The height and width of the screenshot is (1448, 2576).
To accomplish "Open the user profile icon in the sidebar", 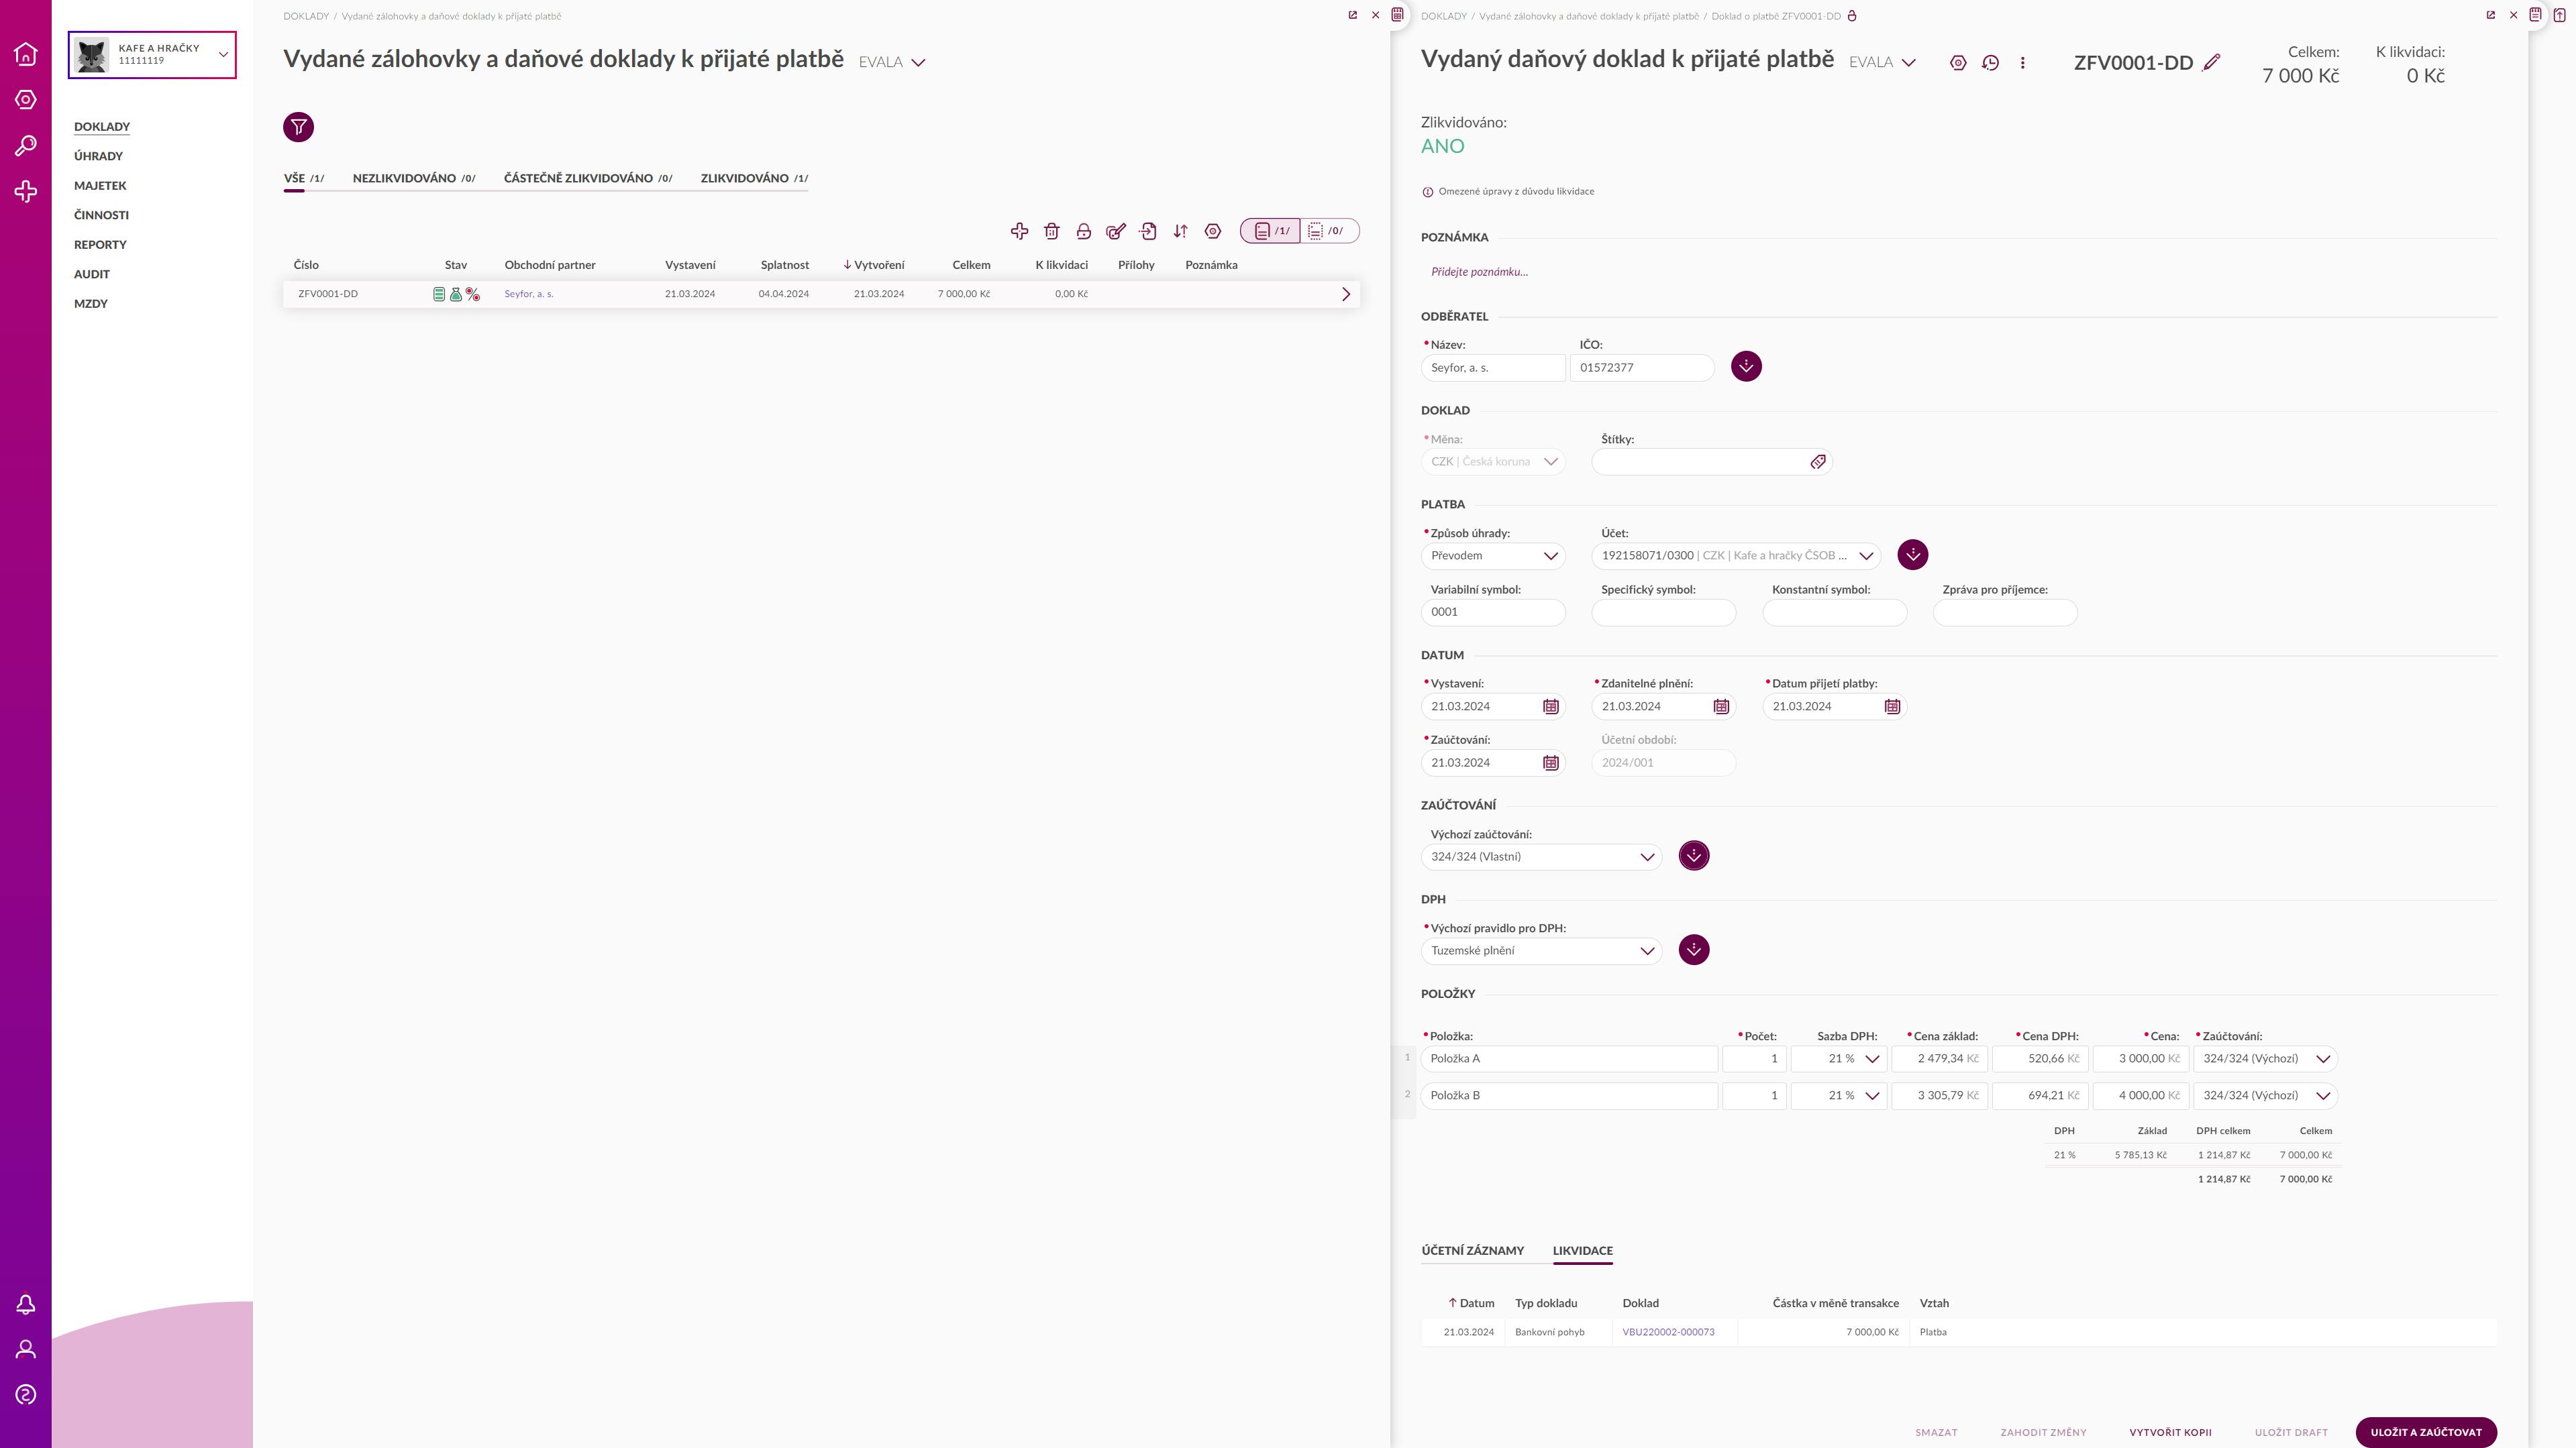I will [26, 1349].
